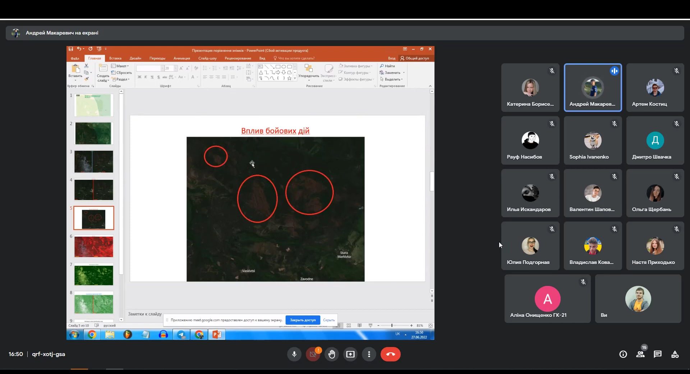690x374 pixels.
Task: Click the Скрыть link in the sharing bar
Action: 328,320
